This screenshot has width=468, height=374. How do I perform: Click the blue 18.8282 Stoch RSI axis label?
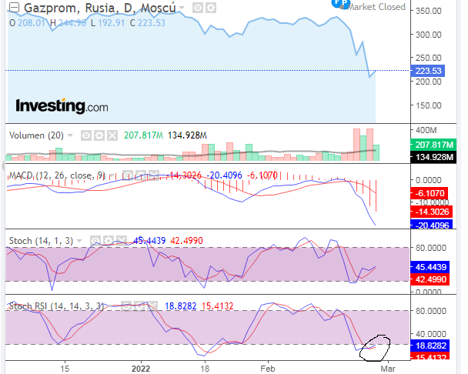coord(430,346)
